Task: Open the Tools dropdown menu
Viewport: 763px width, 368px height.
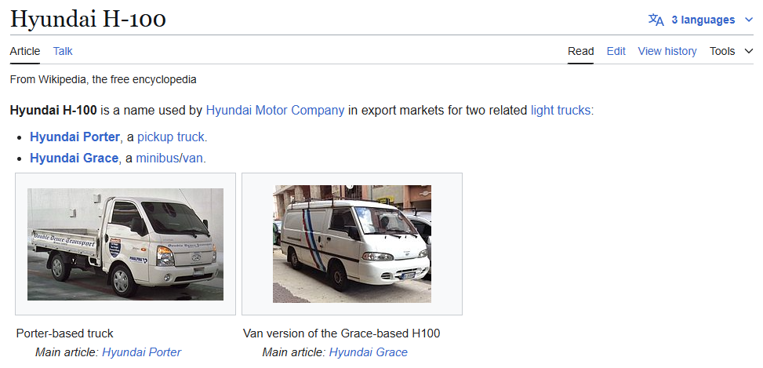Action: point(732,51)
